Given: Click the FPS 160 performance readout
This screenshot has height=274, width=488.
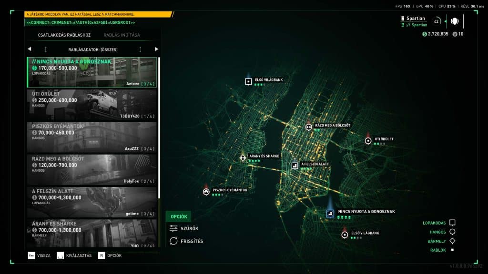Looking at the screenshot, I should click(403, 6).
